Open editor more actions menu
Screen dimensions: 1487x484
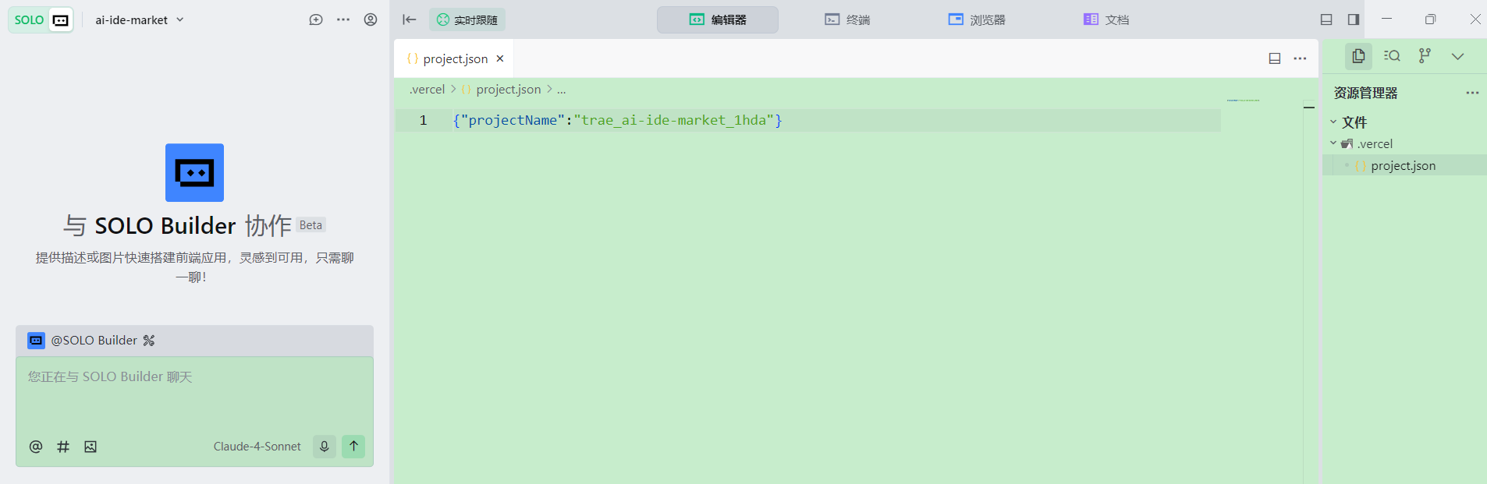pos(1300,58)
